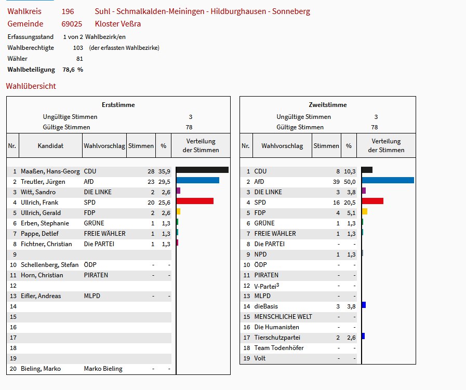Click 'Volt' party row
Image resolution: width=466 pixels, height=390 pixels.
[299, 358]
